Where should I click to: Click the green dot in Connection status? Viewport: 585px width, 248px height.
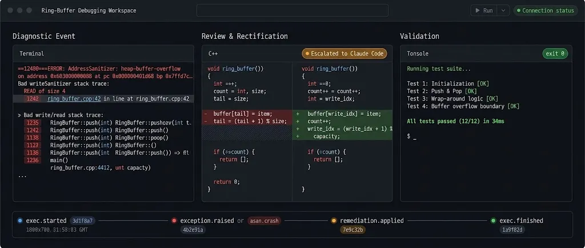[518, 10]
